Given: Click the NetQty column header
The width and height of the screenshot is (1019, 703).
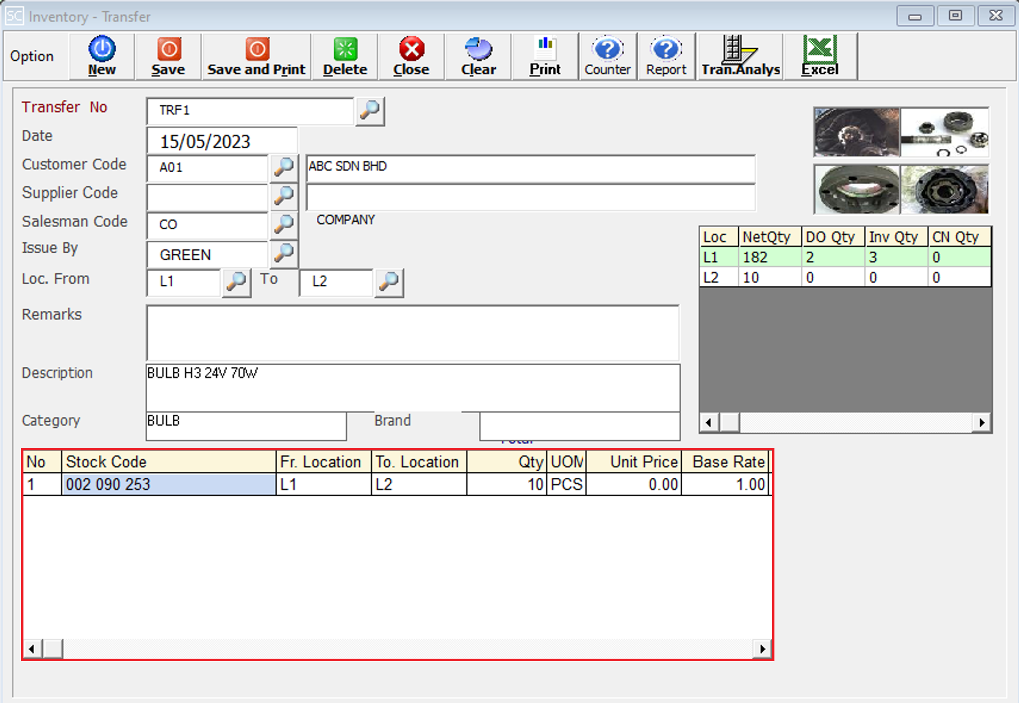Looking at the screenshot, I should 769,237.
